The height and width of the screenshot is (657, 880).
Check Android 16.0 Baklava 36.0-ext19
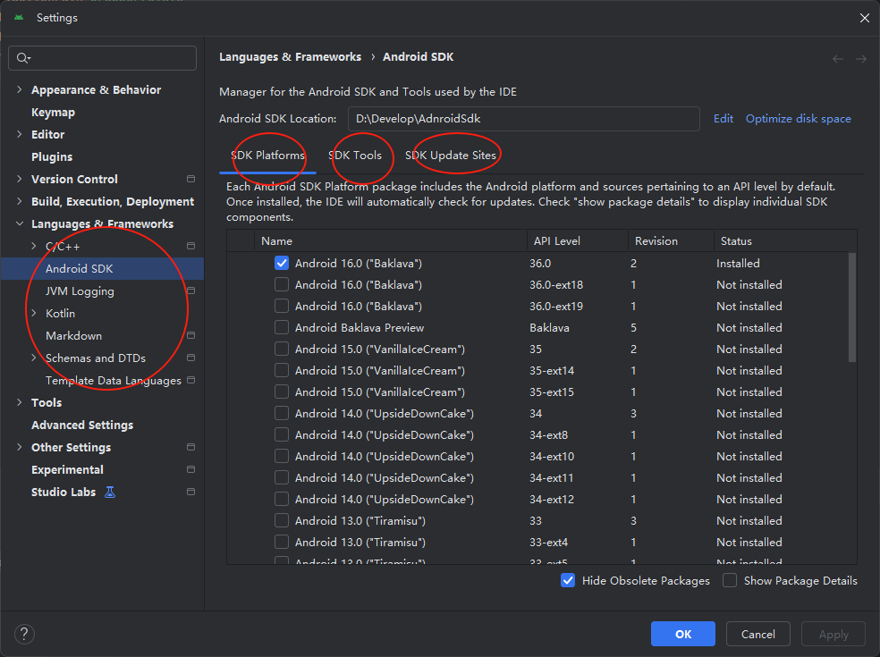pyautogui.click(x=282, y=306)
